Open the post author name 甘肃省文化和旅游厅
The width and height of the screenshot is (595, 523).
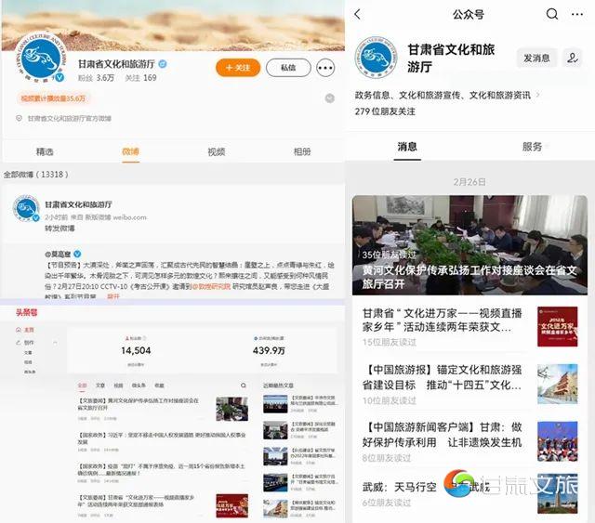click(78, 204)
